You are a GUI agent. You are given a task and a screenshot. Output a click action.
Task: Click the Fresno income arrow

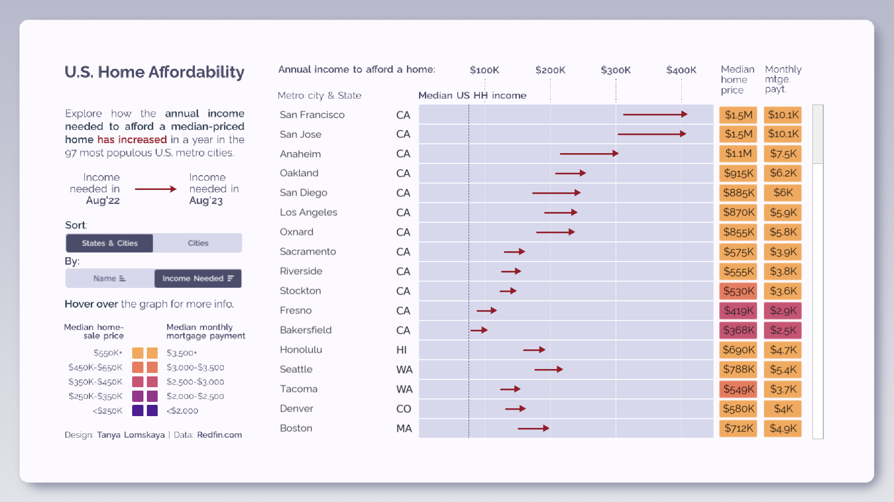[x=487, y=310]
